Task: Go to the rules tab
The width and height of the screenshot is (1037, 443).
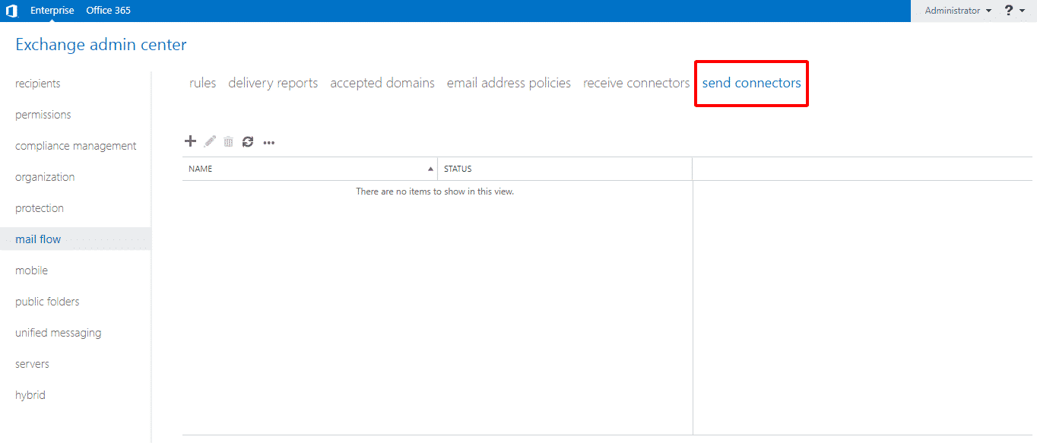Action: point(202,83)
